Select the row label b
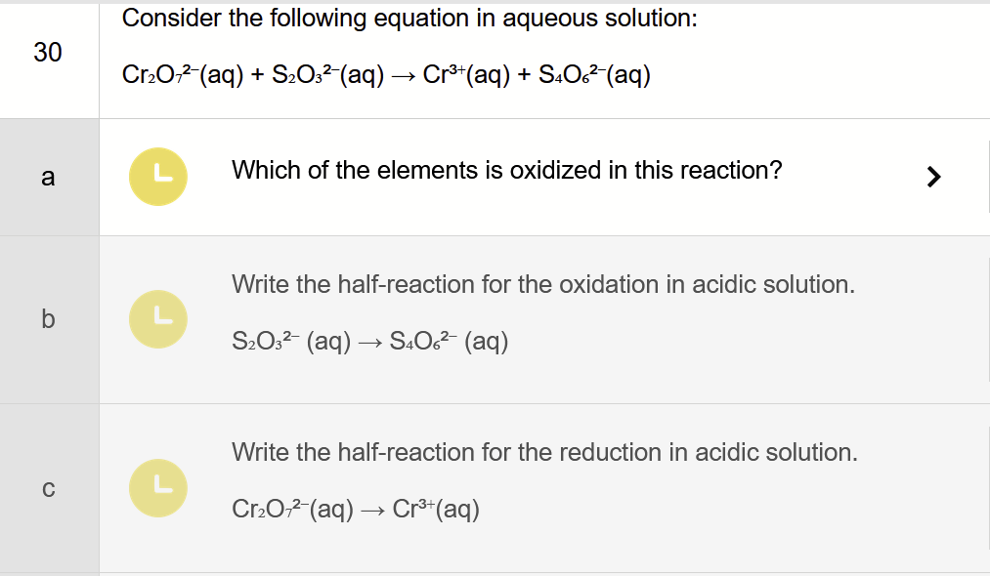The width and height of the screenshot is (990, 576). tap(48, 318)
